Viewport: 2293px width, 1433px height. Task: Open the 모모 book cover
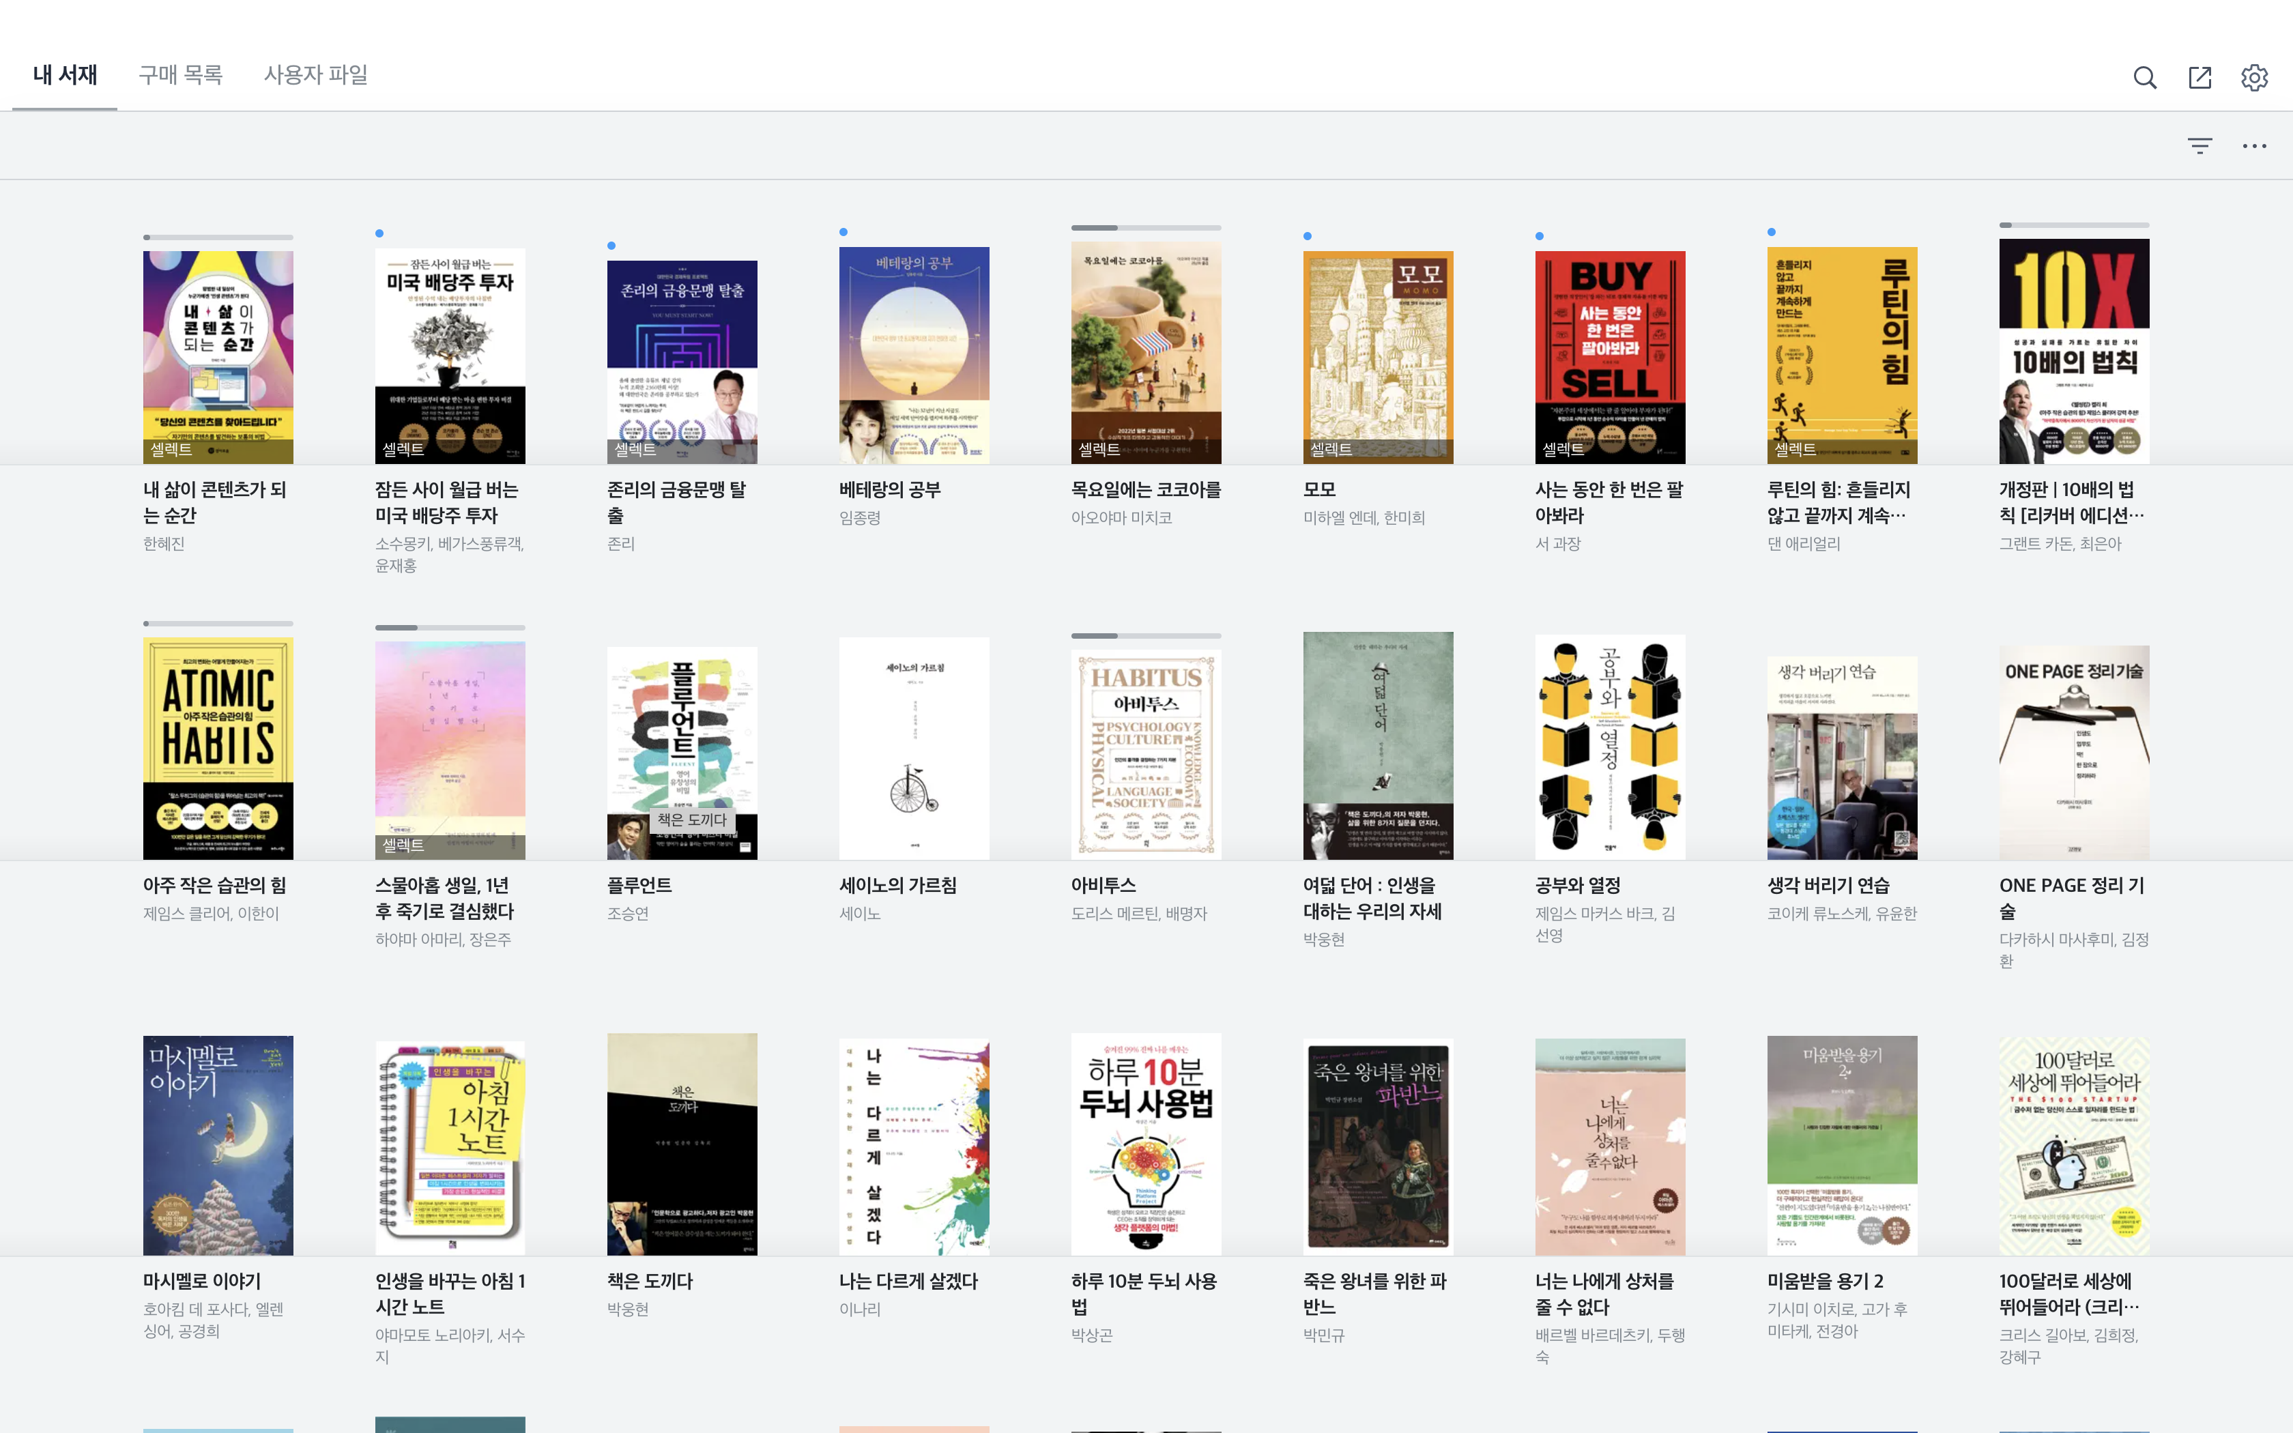(1379, 358)
